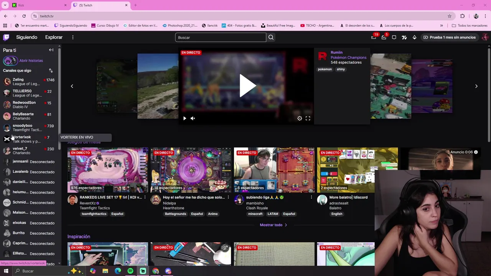Click the Twitch logo home icon
Viewport: 491px width, 276px height.
6,37
